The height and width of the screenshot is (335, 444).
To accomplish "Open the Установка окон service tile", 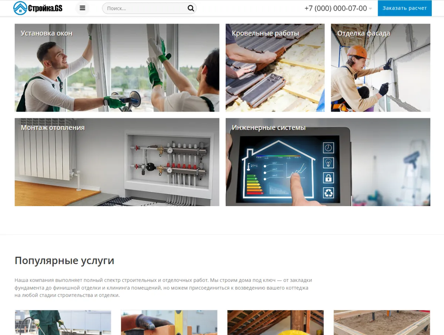I will 117,68.
